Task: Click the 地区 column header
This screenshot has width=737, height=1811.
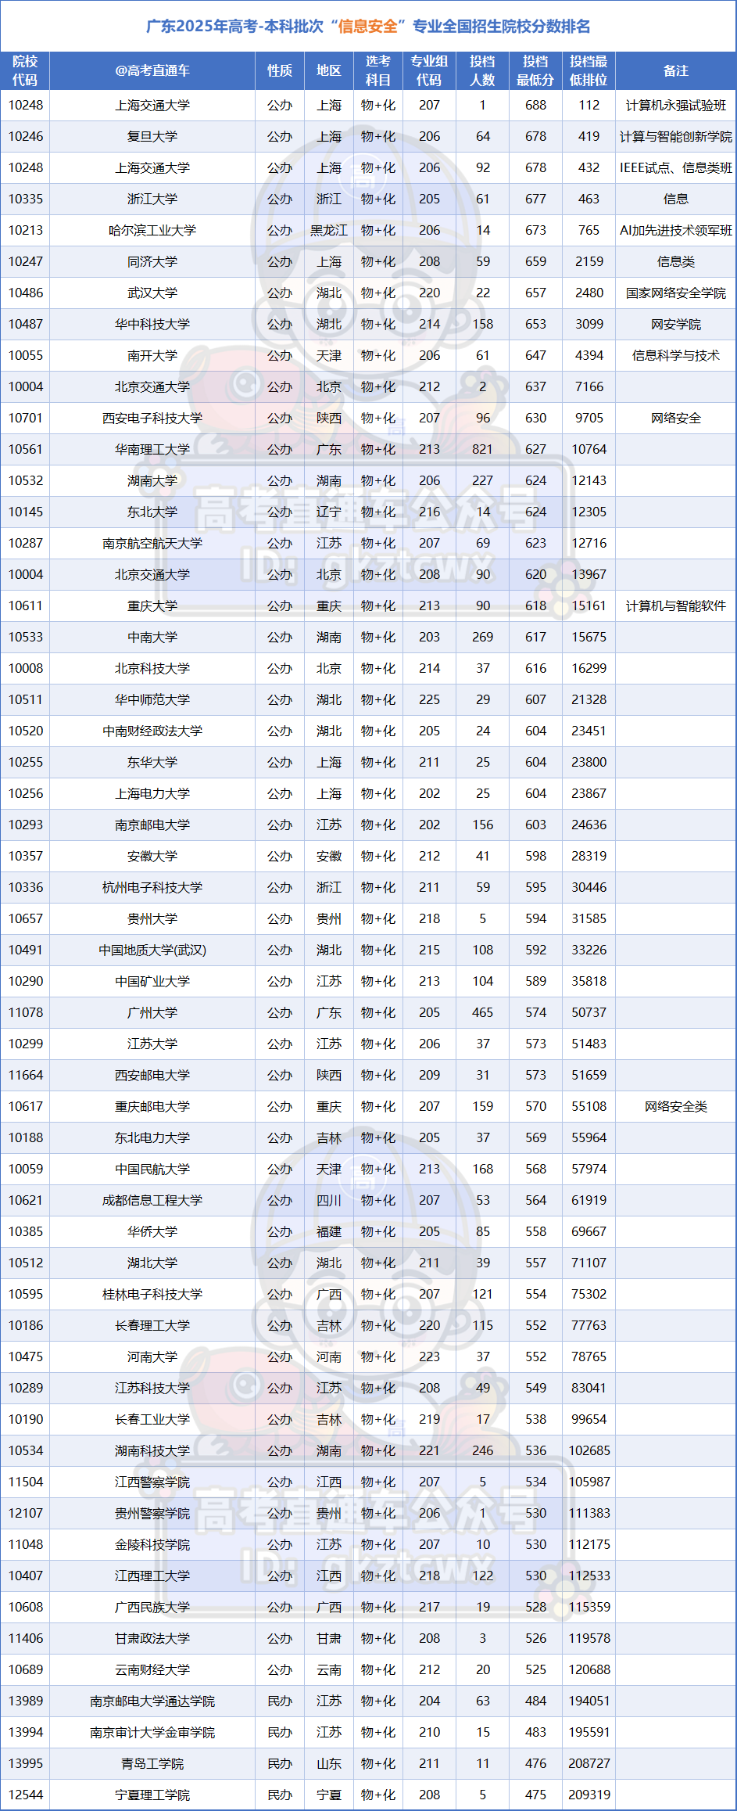Action: click(x=329, y=70)
